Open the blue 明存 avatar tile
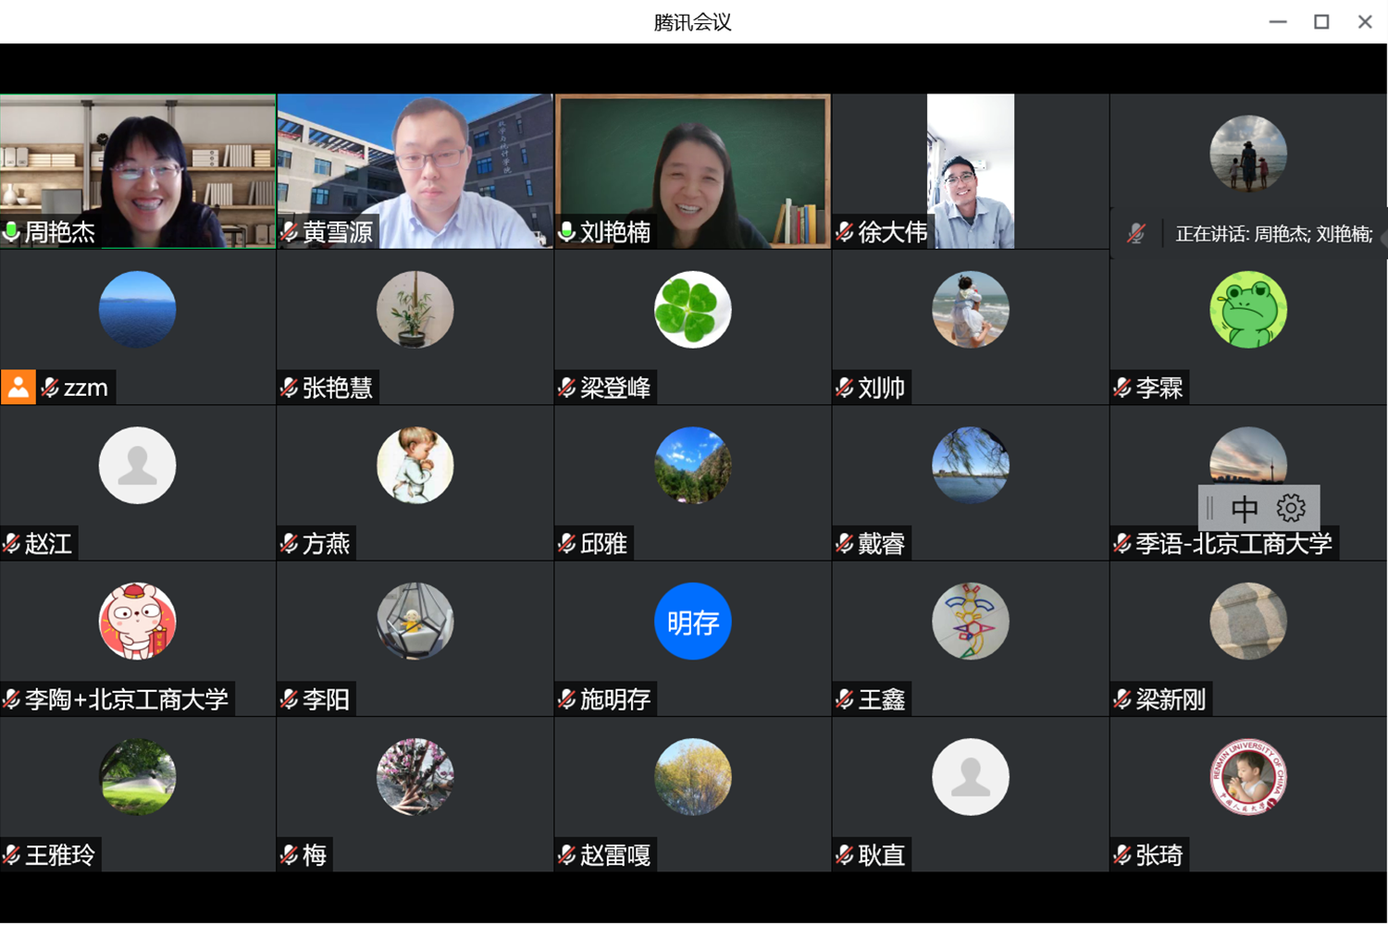1388x925 pixels. (x=692, y=622)
